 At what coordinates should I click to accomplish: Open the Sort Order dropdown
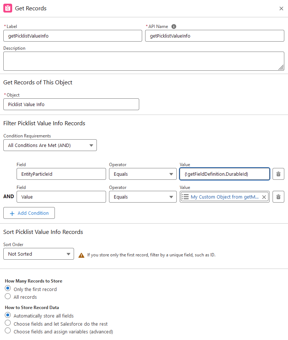click(39, 254)
